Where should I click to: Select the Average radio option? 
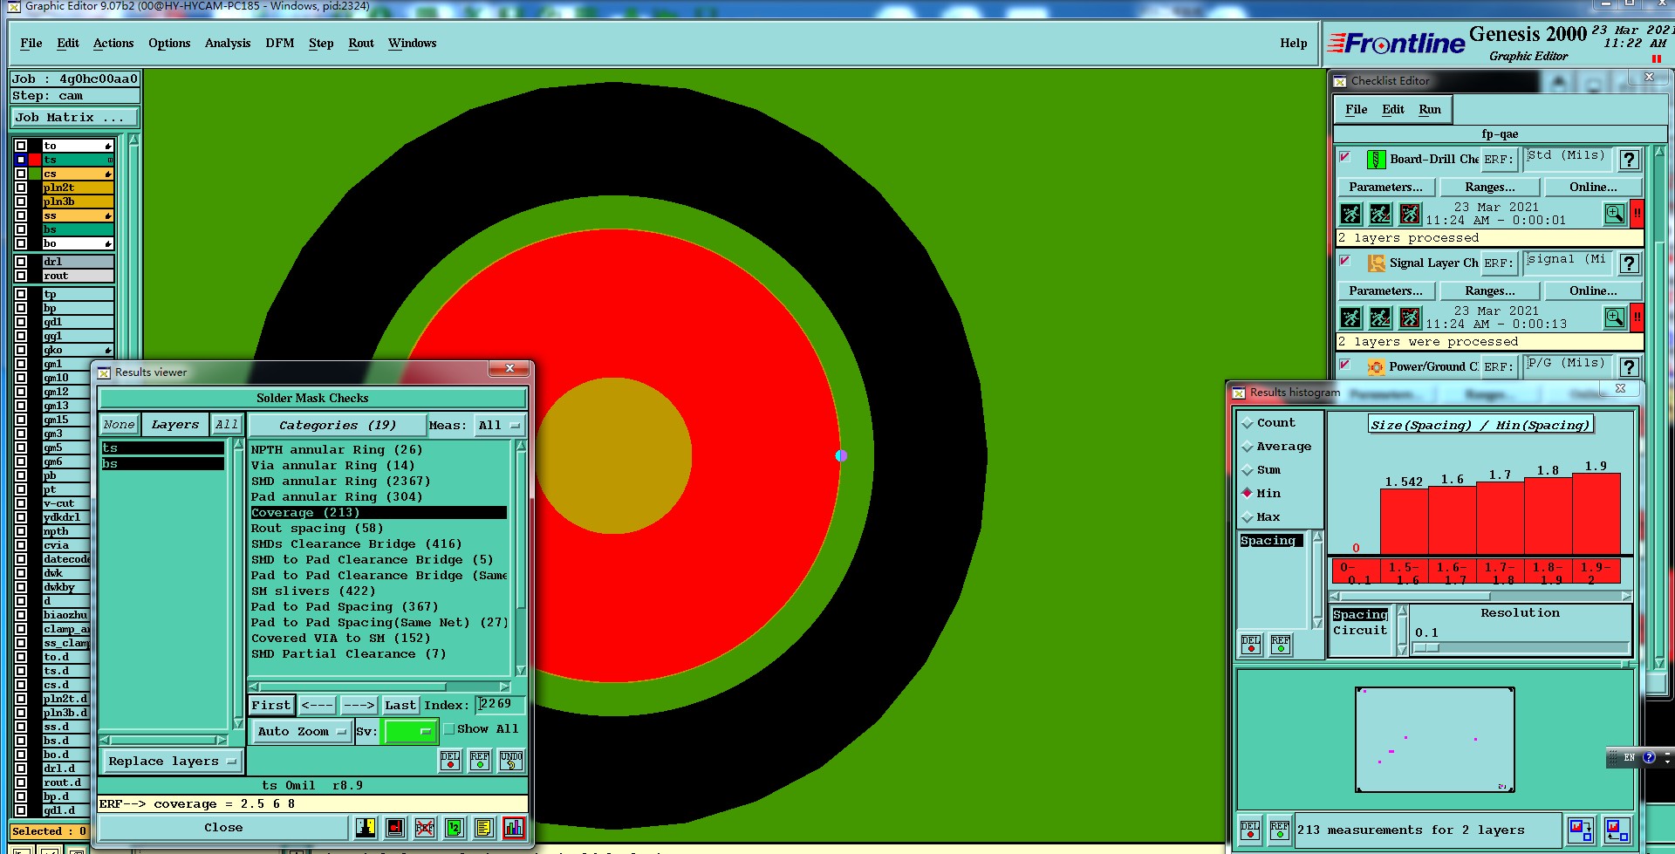(1248, 447)
